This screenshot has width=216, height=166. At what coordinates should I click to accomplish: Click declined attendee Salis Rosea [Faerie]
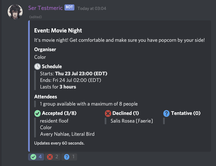pyautogui.click(x=131, y=121)
